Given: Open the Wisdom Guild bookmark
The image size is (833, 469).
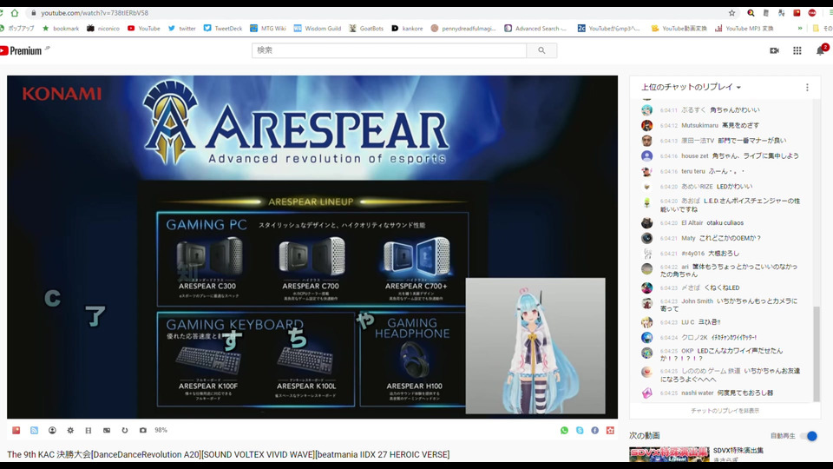Looking at the screenshot, I should [318, 28].
